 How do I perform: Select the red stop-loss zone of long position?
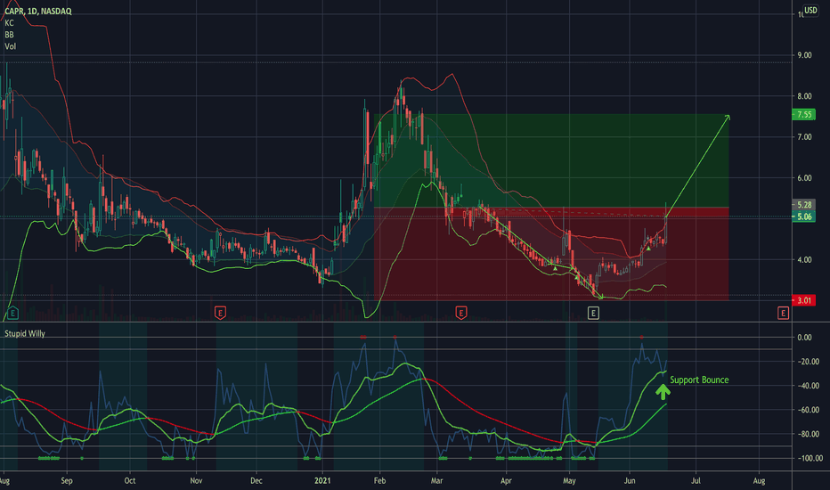(x=551, y=254)
